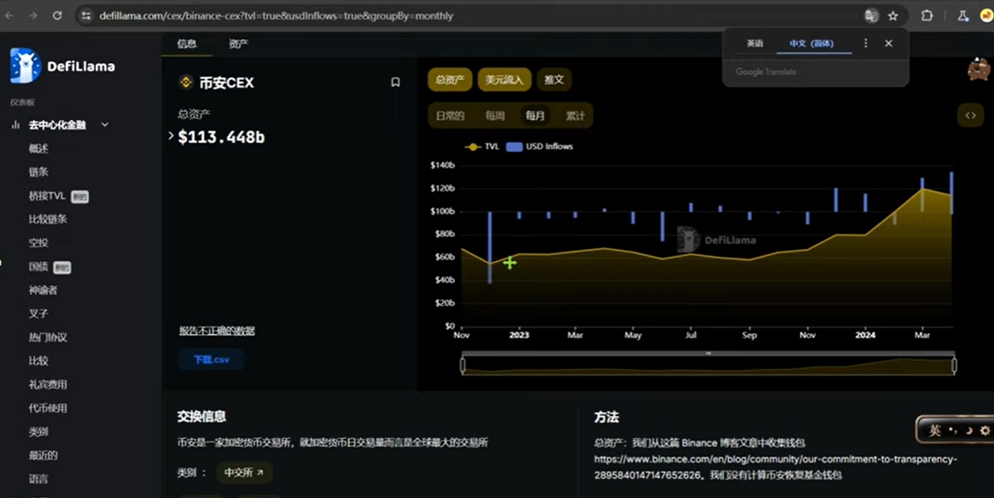The height and width of the screenshot is (498, 994).
Task: Click the DefiLlama logo
Action: coord(63,66)
